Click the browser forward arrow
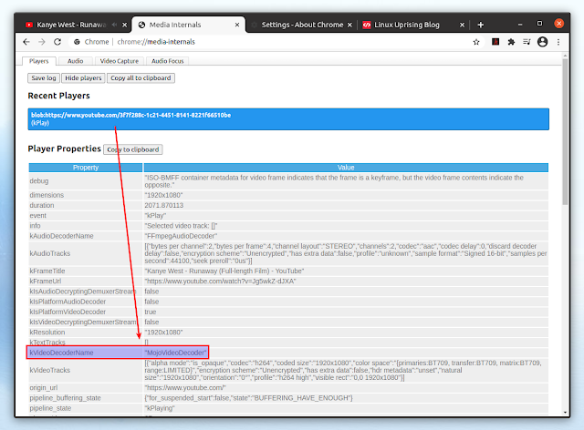Image resolution: width=584 pixels, height=430 pixels. click(42, 42)
